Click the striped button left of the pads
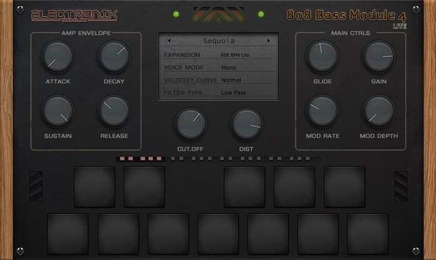This screenshot has width=436, height=260. tap(36, 186)
